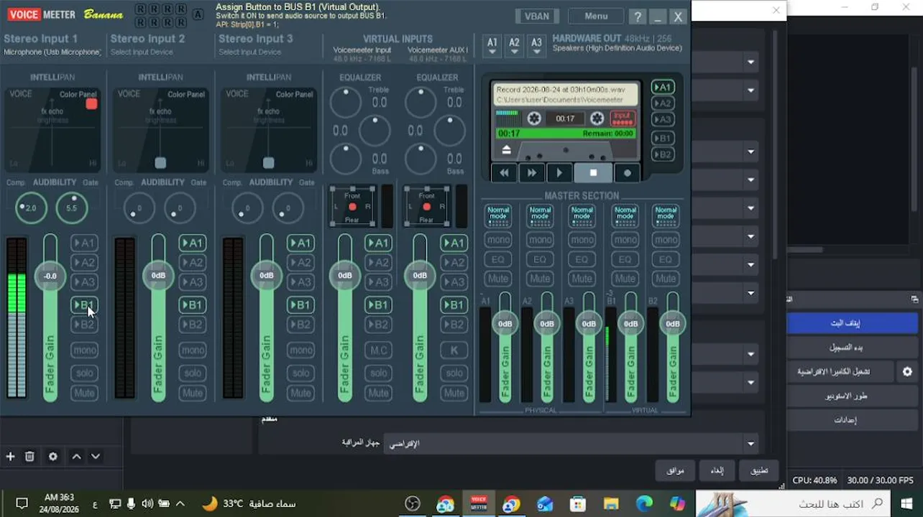The height and width of the screenshot is (517, 923).
Task: Switch B2 master bus Normal mode
Action: click(666, 215)
